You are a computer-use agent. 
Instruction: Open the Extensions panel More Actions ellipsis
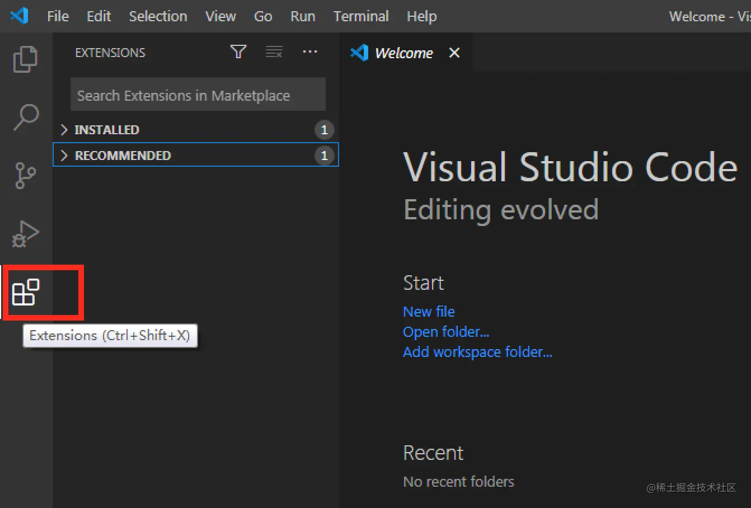pos(310,51)
